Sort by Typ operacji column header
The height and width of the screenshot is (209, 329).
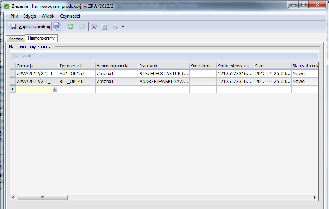[77, 66]
